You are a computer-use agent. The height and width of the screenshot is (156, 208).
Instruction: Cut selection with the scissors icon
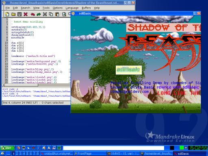coord(45,14)
